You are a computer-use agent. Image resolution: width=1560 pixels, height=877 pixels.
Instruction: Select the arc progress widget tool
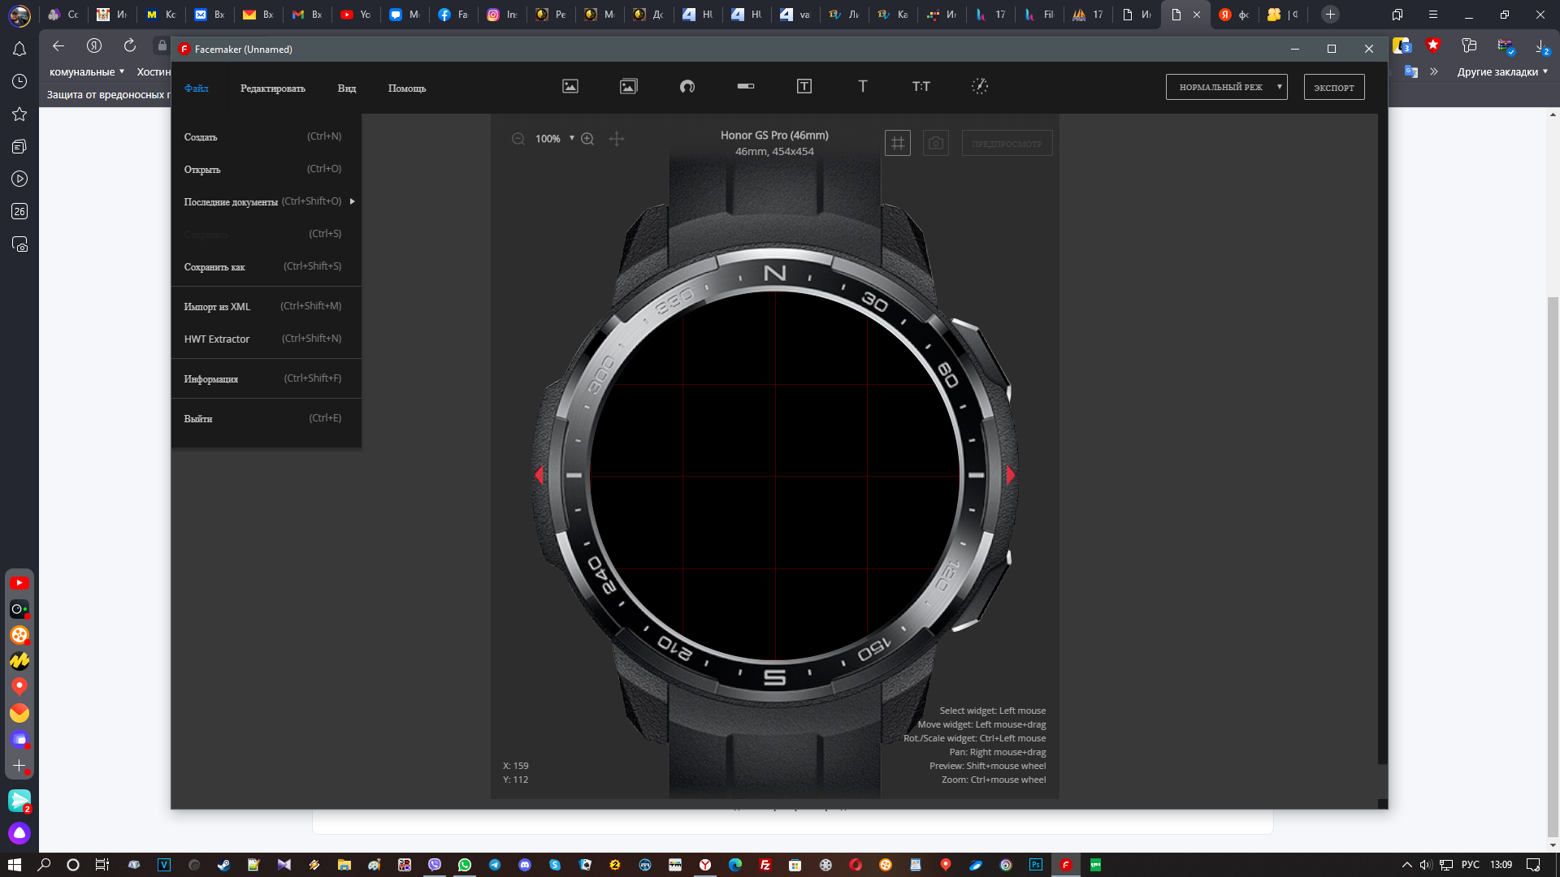tap(687, 86)
